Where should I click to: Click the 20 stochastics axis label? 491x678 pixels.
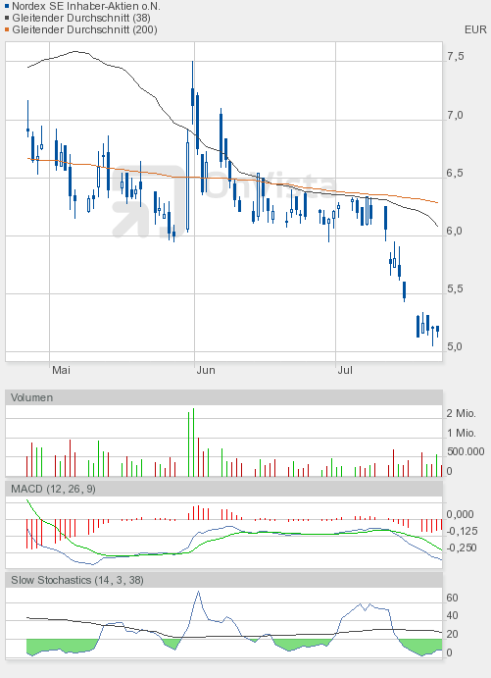pos(452,634)
